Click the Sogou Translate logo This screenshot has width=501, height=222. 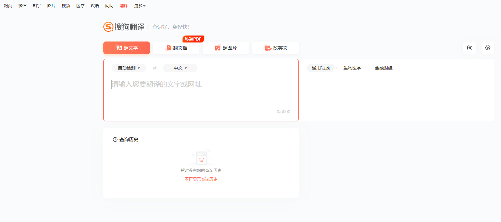[x=124, y=27]
